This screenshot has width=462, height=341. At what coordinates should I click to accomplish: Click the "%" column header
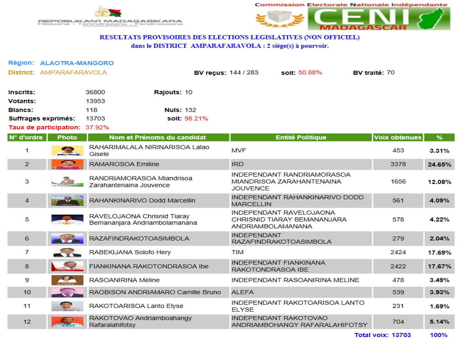pyautogui.click(x=439, y=137)
